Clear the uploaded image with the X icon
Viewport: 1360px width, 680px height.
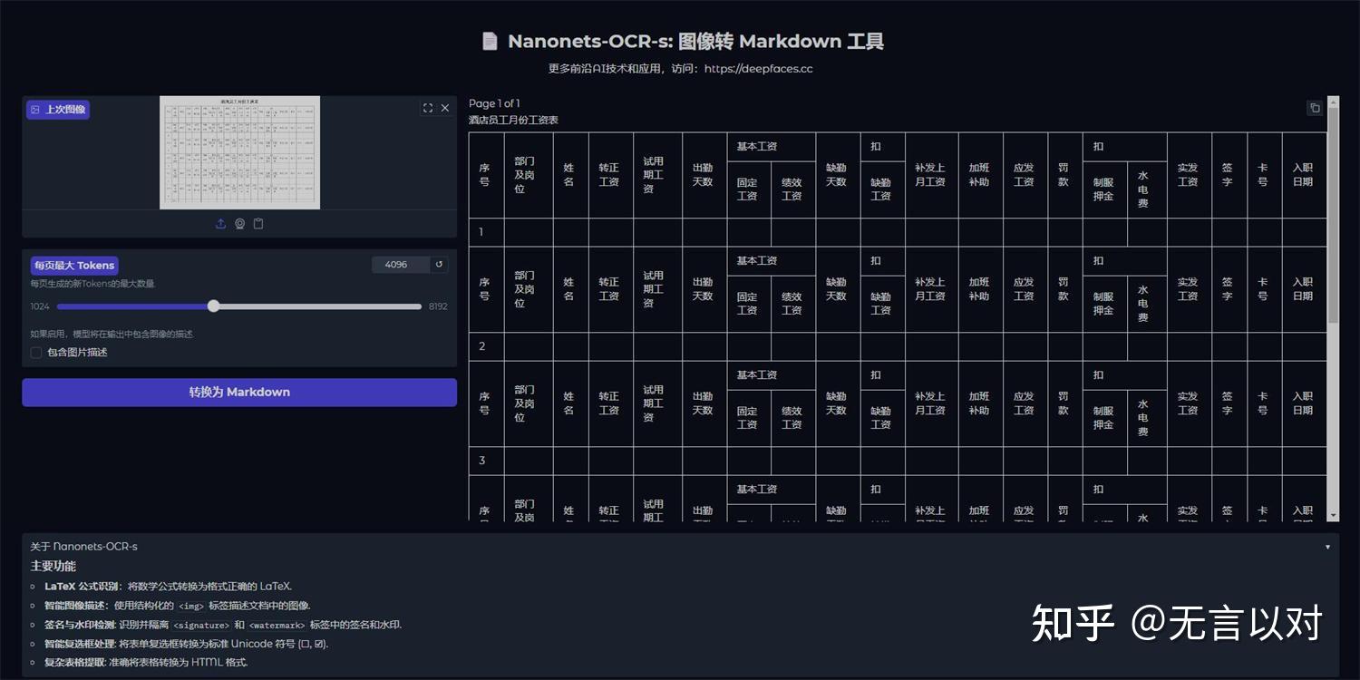444,107
